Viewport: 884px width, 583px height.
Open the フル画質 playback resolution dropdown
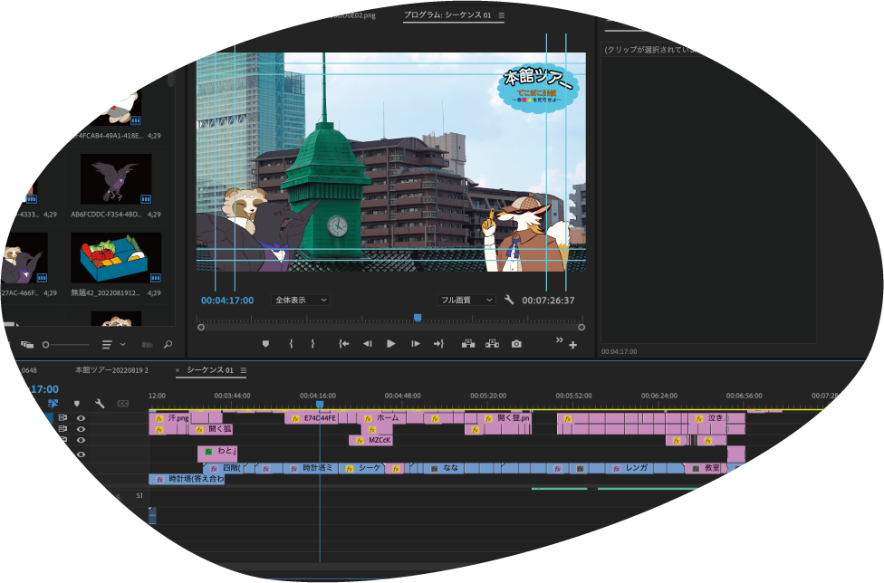click(466, 301)
